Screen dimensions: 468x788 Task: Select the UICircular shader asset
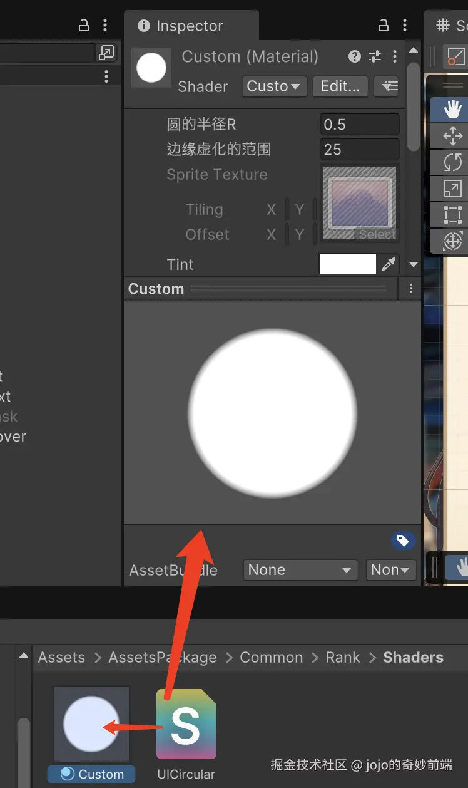point(186,734)
